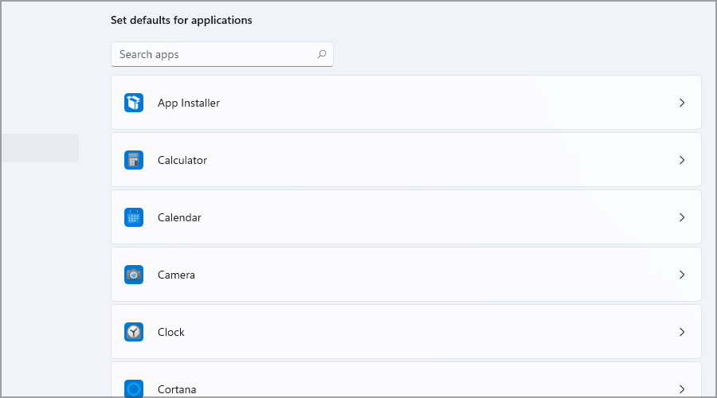This screenshot has width=717, height=398.
Task: Open App Installer default settings
Action: tap(406, 103)
